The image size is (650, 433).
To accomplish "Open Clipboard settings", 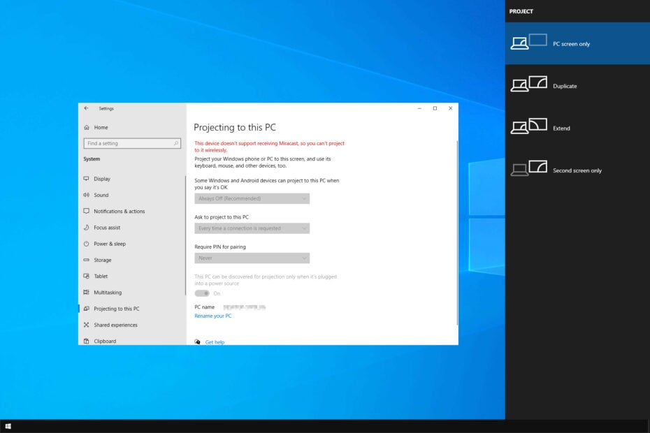I will click(105, 341).
